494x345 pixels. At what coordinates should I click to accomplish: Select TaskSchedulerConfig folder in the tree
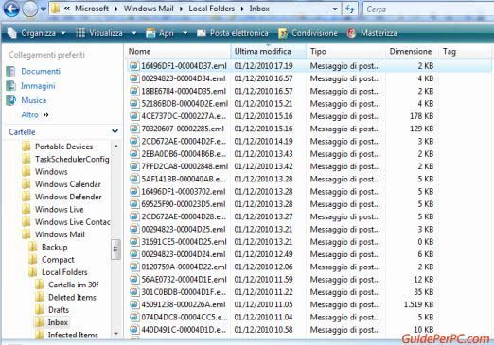[x=72, y=159]
